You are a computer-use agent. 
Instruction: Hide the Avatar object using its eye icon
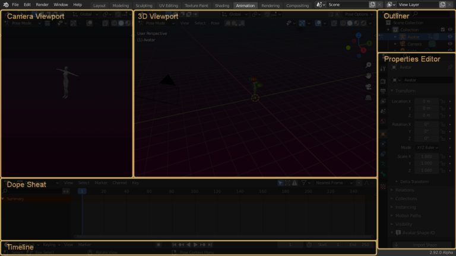(x=450, y=36)
